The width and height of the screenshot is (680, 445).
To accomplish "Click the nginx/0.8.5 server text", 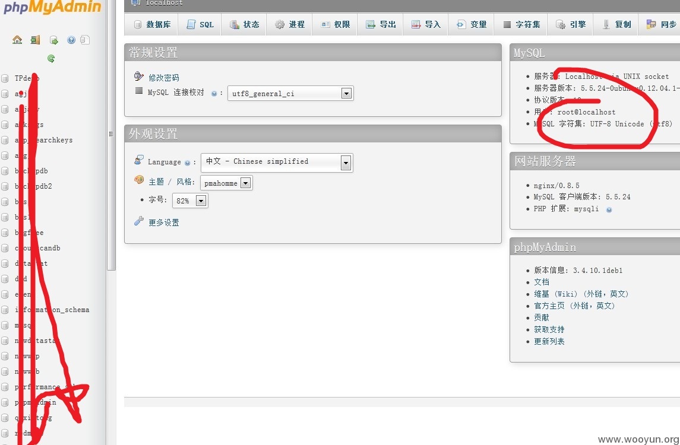I will pyautogui.click(x=556, y=186).
